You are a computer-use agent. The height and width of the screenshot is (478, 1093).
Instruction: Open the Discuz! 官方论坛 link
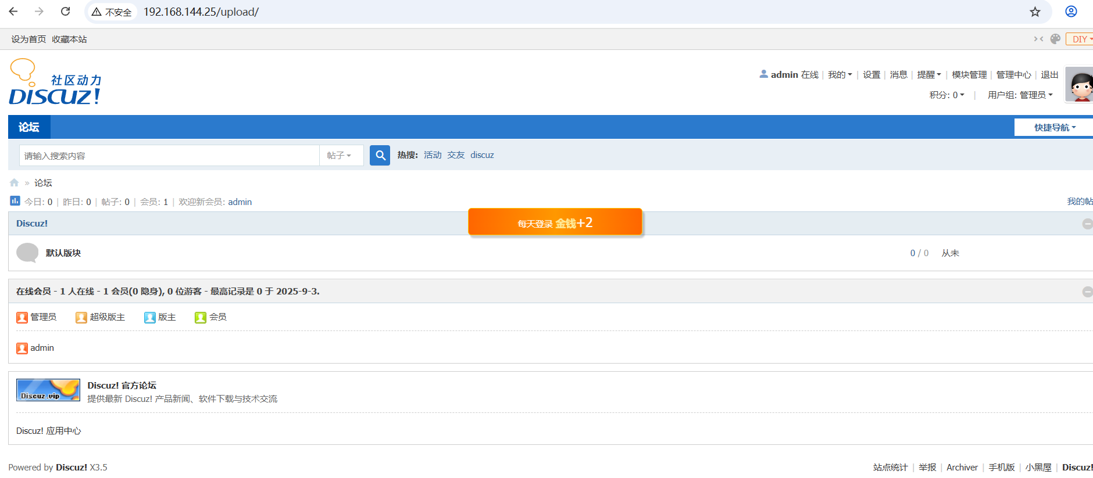point(122,385)
